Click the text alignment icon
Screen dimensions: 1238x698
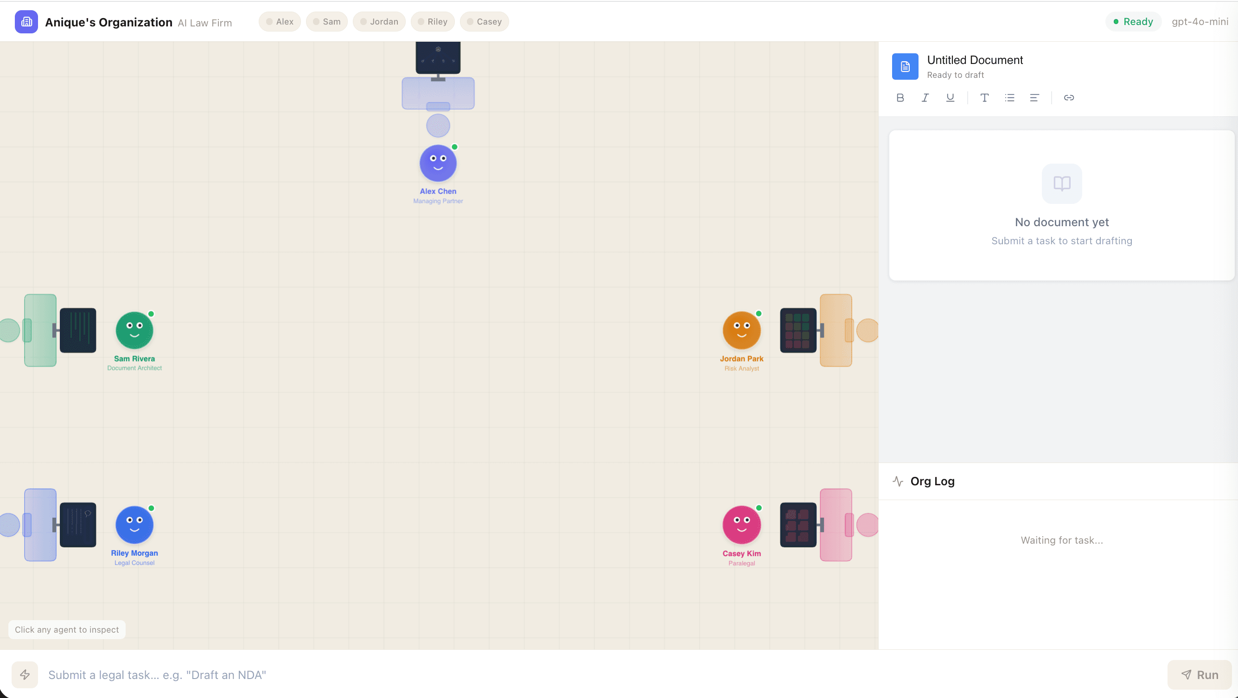[x=1034, y=98]
